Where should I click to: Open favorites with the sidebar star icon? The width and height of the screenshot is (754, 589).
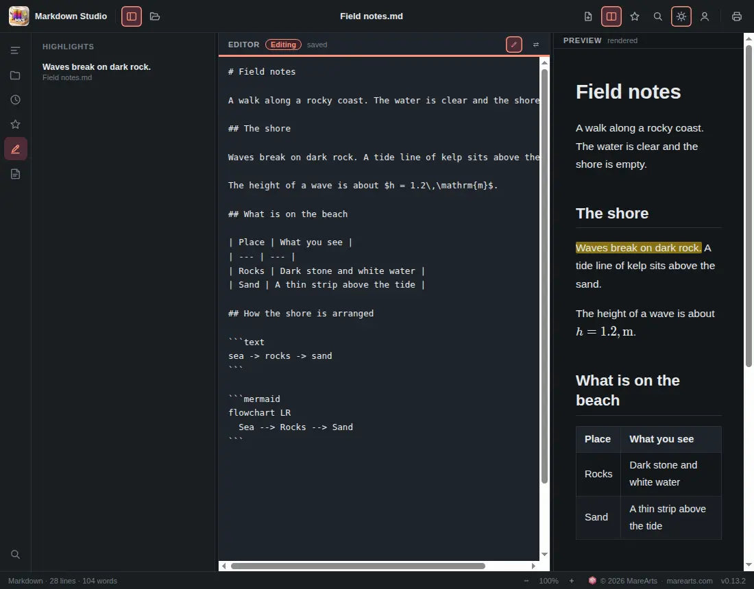(15, 125)
